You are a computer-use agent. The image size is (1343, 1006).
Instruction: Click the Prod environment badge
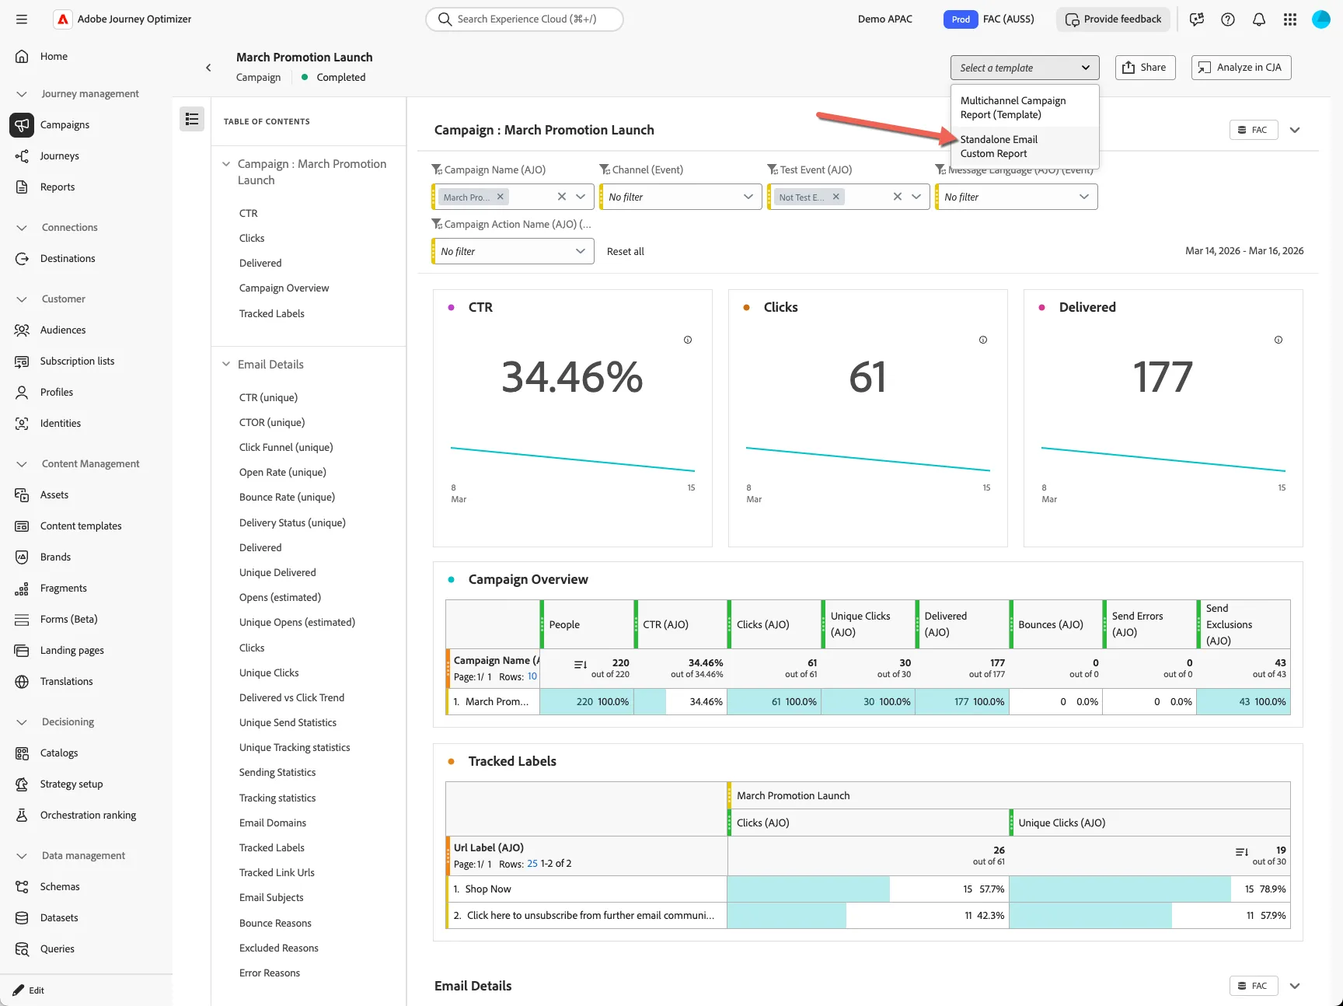click(x=961, y=19)
